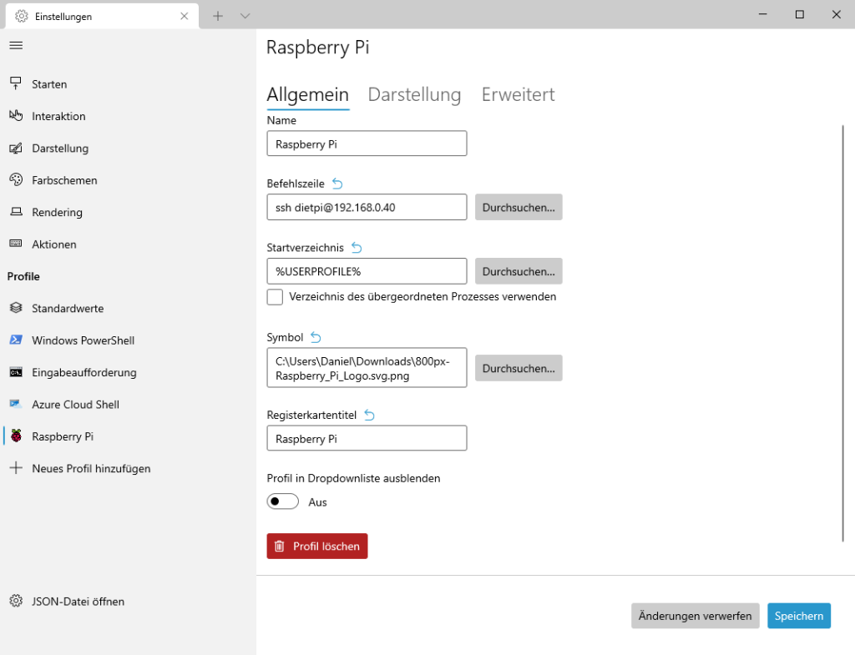Screen dimensions: 855x655
Task: Browse for a Symbol image file
Action: pos(519,368)
